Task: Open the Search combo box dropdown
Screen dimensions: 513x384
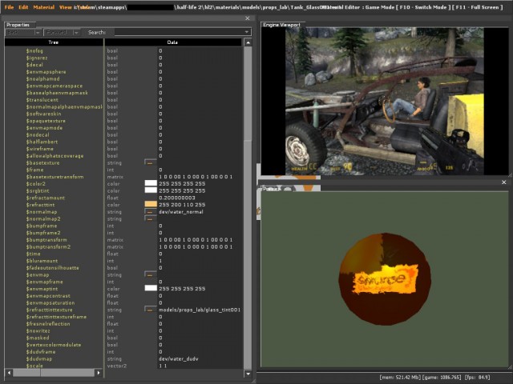Action: (x=247, y=32)
